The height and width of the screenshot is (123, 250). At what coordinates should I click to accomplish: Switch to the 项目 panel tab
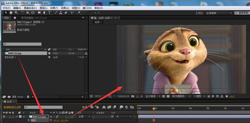pos(6,18)
